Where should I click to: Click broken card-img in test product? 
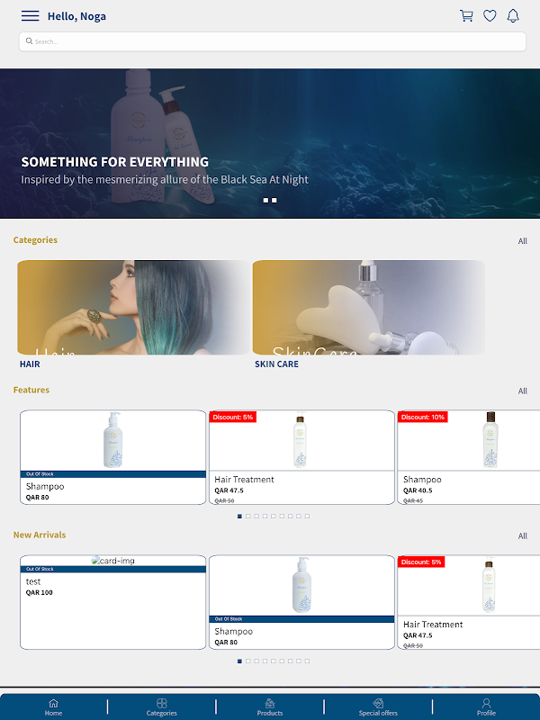coord(113,561)
